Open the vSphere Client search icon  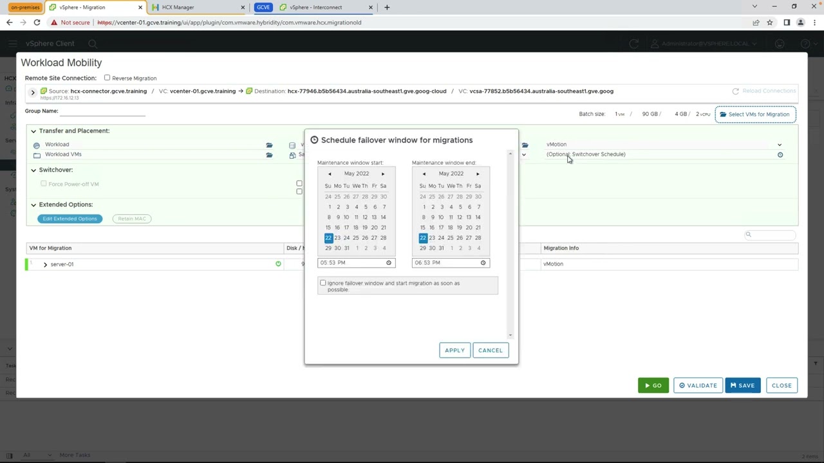[93, 43]
